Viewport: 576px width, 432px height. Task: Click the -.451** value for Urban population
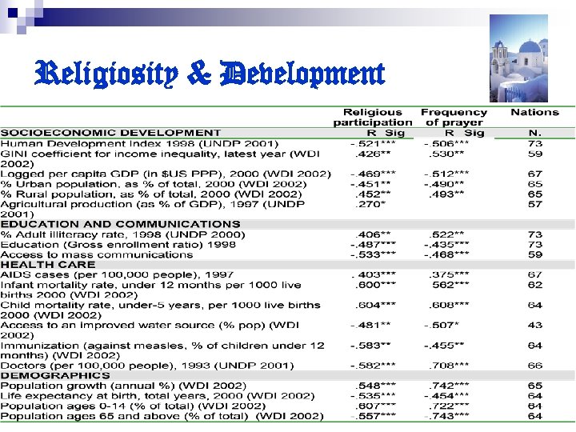pyautogui.click(x=370, y=184)
